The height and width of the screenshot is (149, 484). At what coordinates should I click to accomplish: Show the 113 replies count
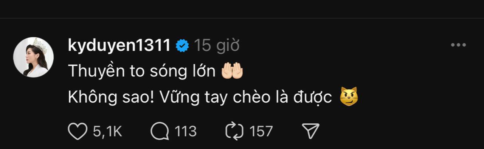point(185,131)
